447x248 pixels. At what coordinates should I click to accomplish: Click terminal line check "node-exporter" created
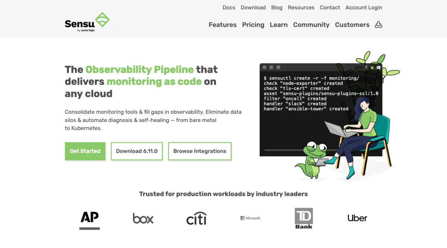303,83
